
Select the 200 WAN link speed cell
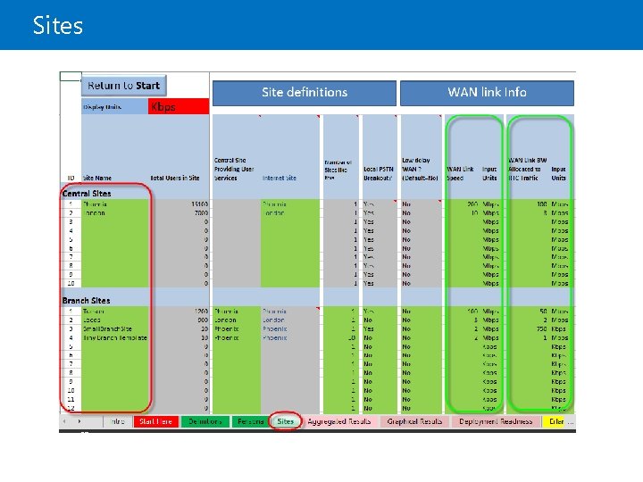pos(463,204)
